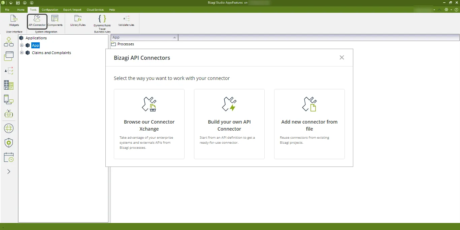Open Library Rules in Business rules
460x230 pixels.
(78, 21)
